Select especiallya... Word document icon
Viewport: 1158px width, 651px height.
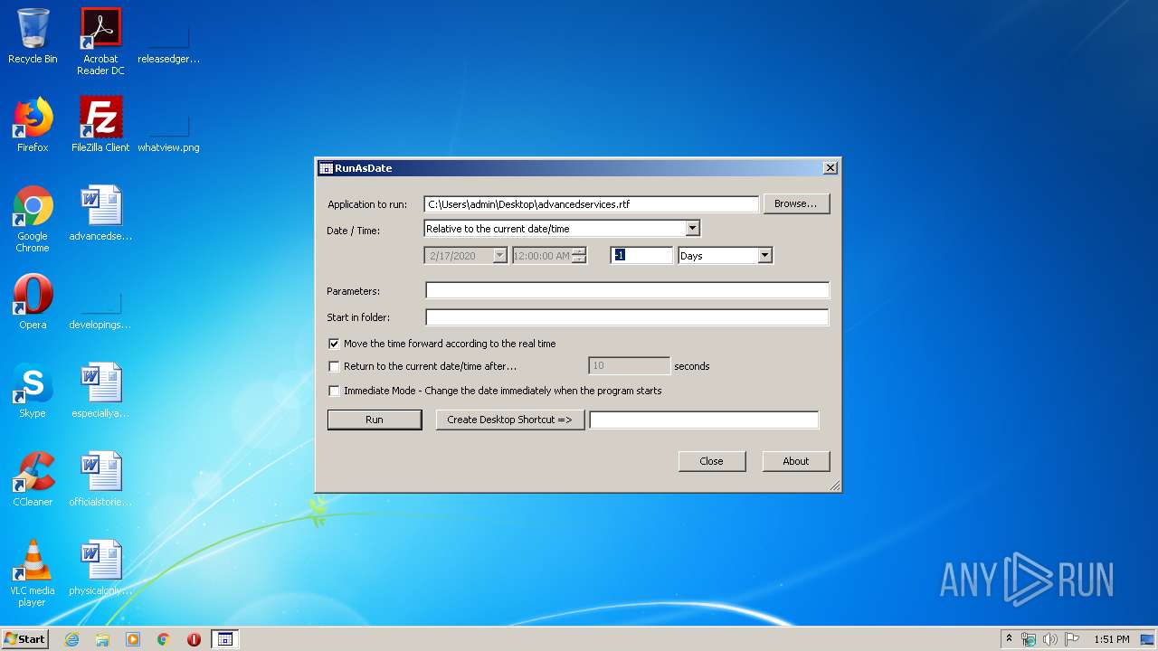[100, 391]
